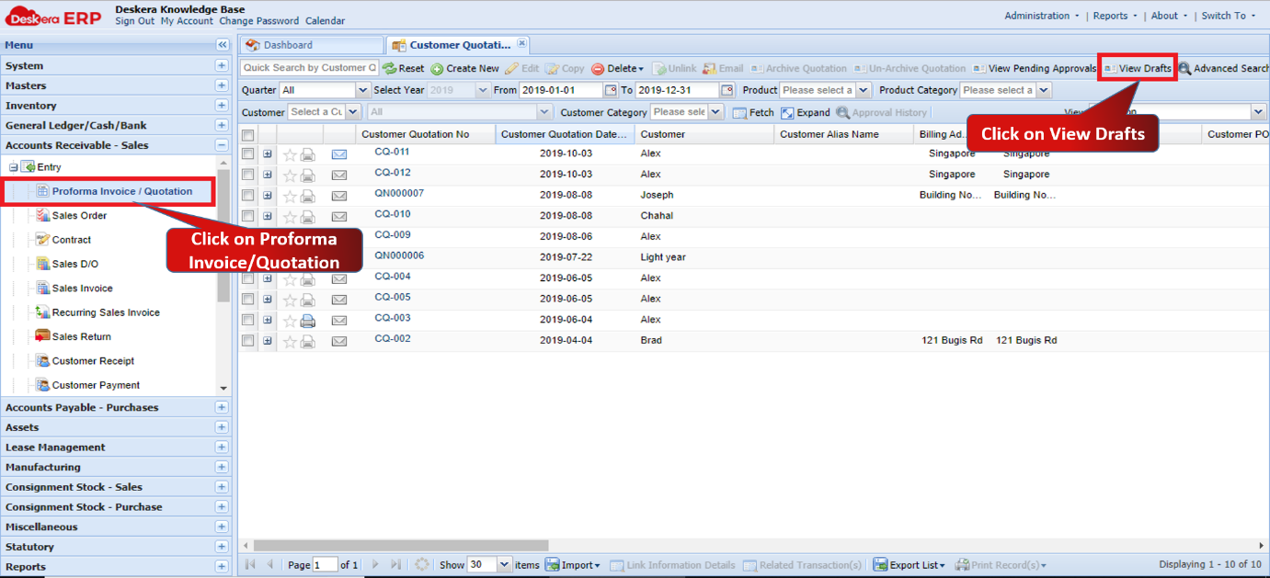Open Advanced Search magnifier icon
The width and height of the screenshot is (1270, 578).
coord(1185,69)
